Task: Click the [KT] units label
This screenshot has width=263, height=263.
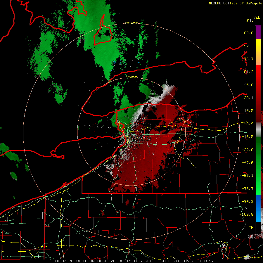Action: tap(250, 20)
